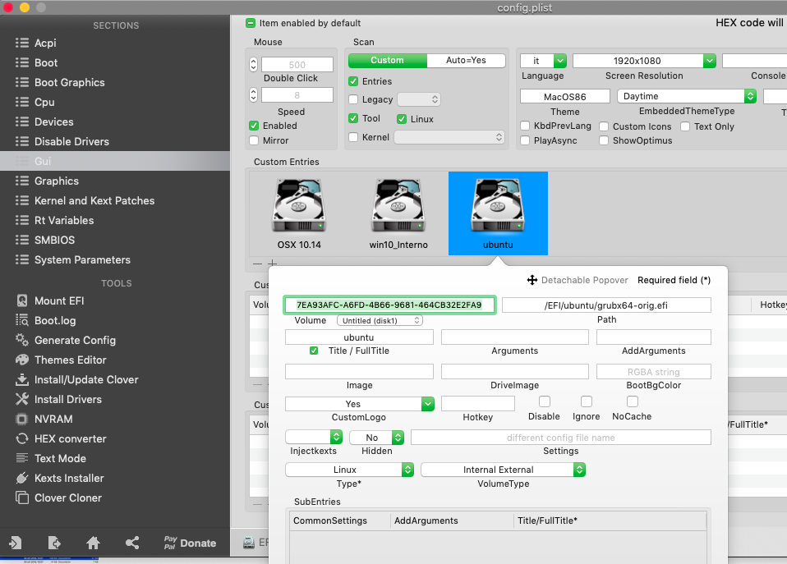The image size is (787, 564).
Task: Toggle the Mouse Mirror checkbox
Action: coord(254,140)
